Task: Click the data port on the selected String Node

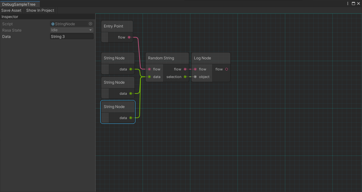Action: click(130, 118)
